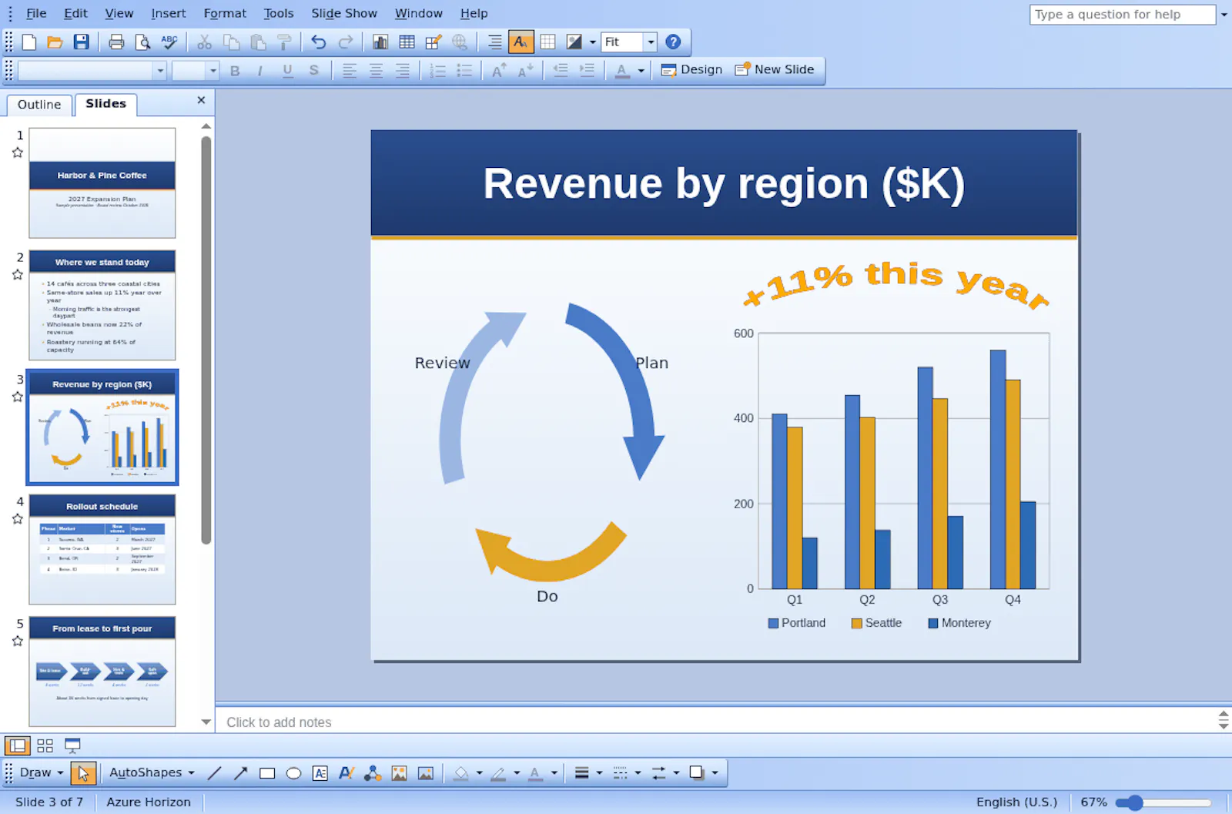Image resolution: width=1232 pixels, height=814 pixels.
Task: Toggle Normal view button at bottom left
Action: [x=18, y=745]
